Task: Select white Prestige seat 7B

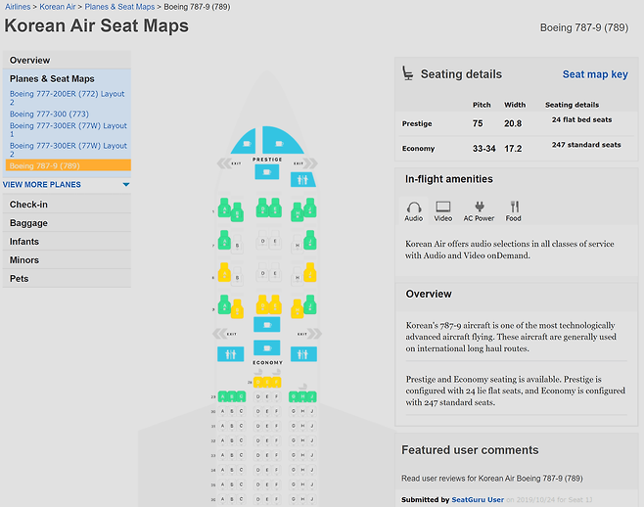Action: [x=237, y=245]
